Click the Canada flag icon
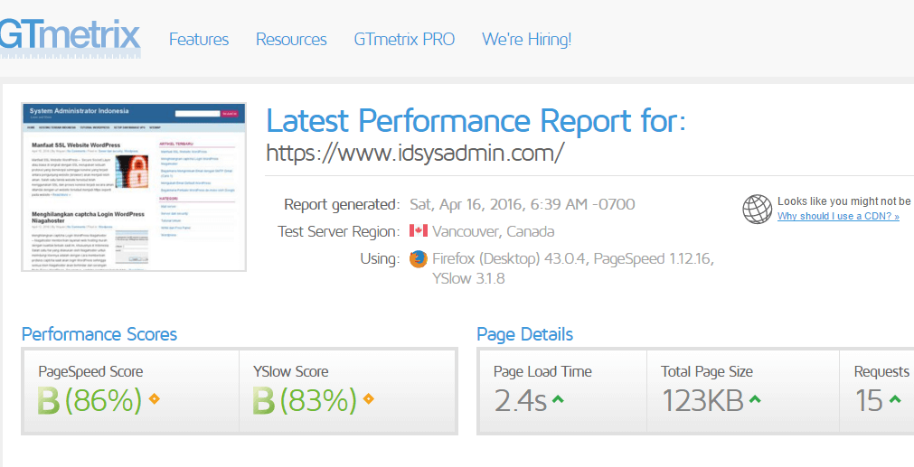 click(x=419, y=231)
